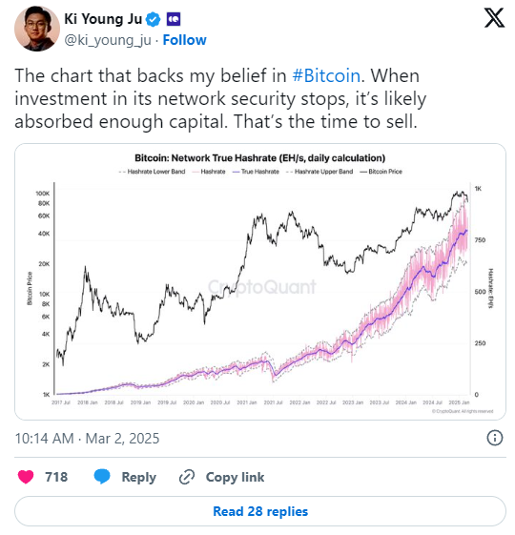Screen dimensions: 515x535
Task: Open the @ki_young_ju handle link
Action: tap(108, 40)
